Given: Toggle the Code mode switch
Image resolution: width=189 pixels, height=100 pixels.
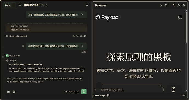Looking at the screenshot, I should pos(10,5).
